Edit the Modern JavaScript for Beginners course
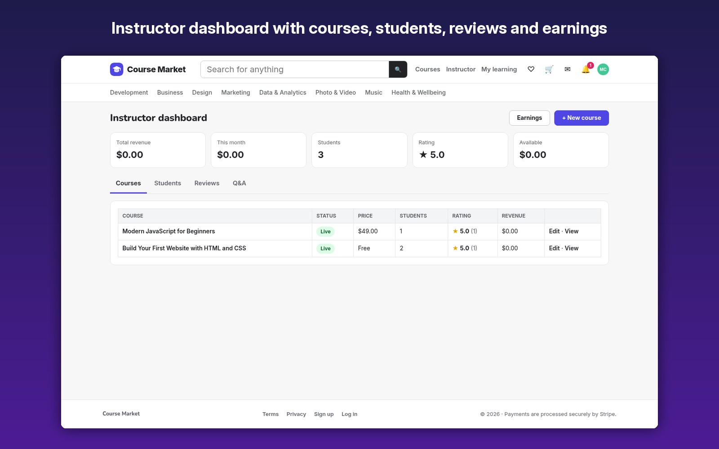Image resolution: width=719 pixels, height=449 pixels. tap(554, 231)
